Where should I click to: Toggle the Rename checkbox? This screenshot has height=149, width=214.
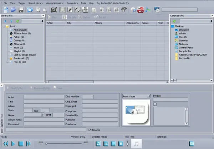pos(90,130)
